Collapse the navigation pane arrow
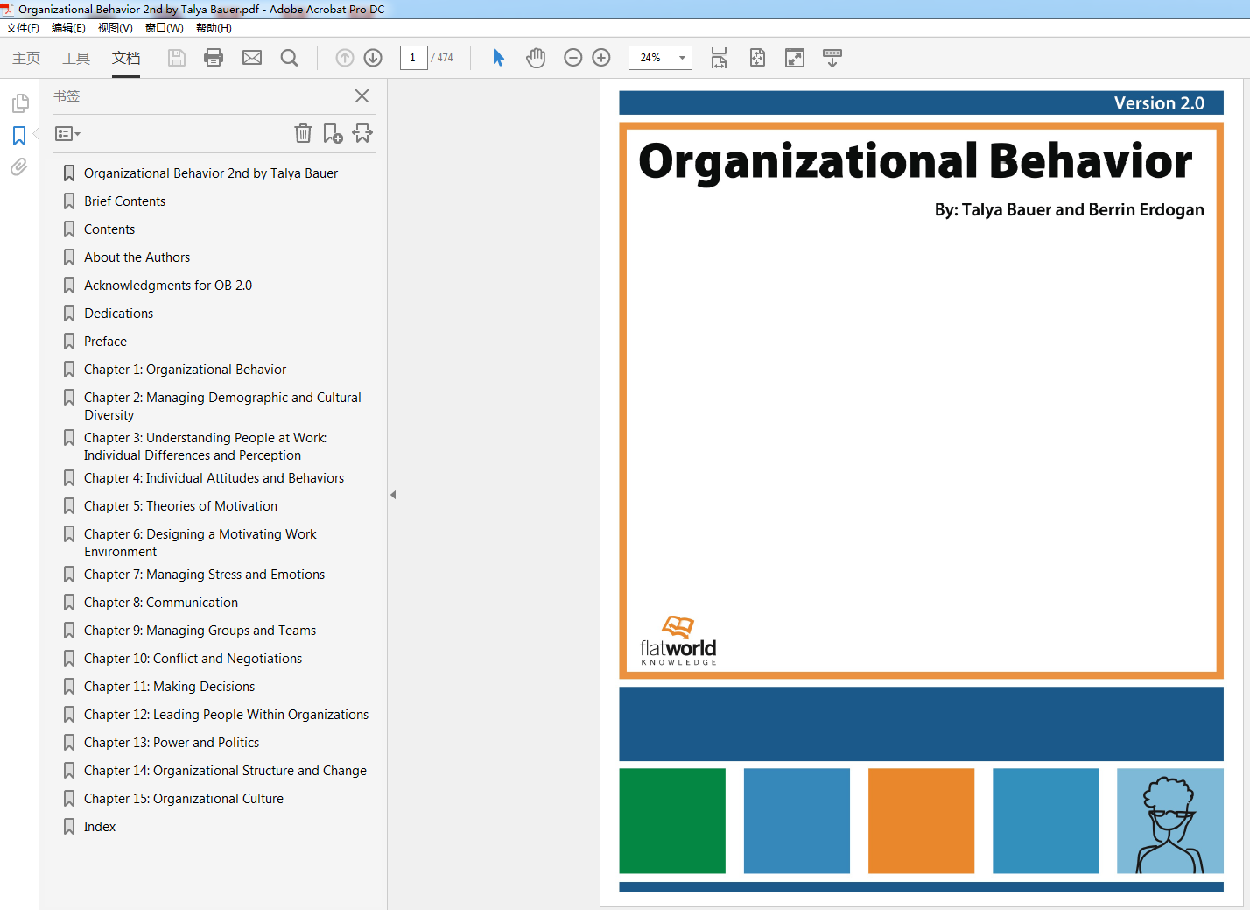The height and width of the screenshot is (910, 1250). tap(393, 495)
